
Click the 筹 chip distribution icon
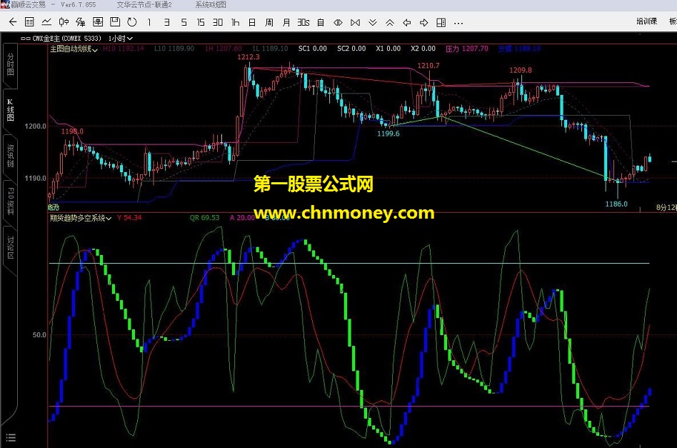point(81,22)
